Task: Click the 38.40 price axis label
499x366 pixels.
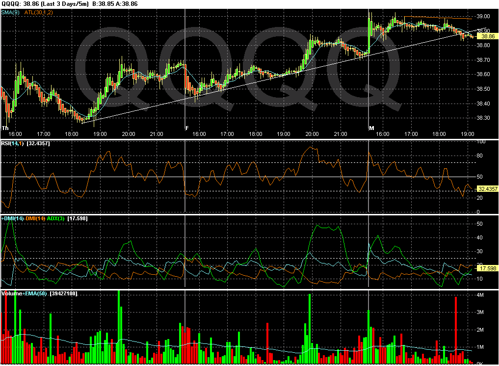Action: tap(483, 104)
